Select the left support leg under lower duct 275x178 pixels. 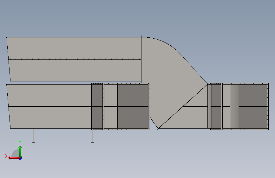point(34,136)
